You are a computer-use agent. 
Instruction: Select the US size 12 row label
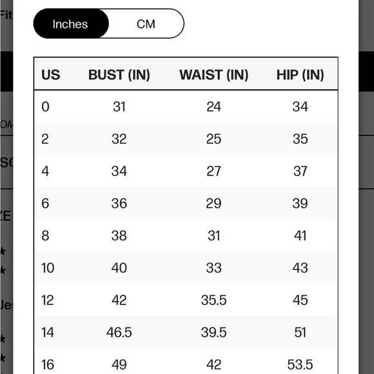tap(48, 300)
